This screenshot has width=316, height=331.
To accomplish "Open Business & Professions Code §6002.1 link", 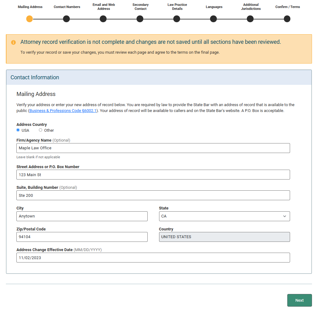I will tap(63, 111).
